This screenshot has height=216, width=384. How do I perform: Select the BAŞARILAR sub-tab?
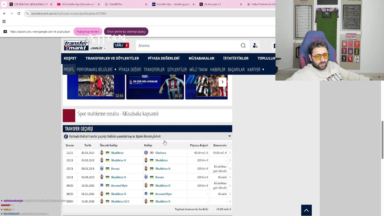point(236,70)
